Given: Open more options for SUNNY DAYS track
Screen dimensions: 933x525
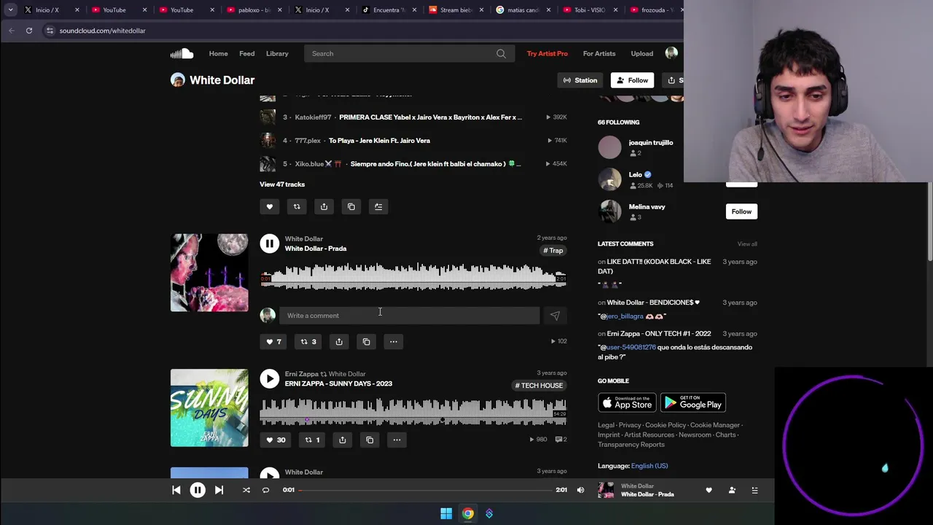Looking at the screenshot, I should [397, 440].
